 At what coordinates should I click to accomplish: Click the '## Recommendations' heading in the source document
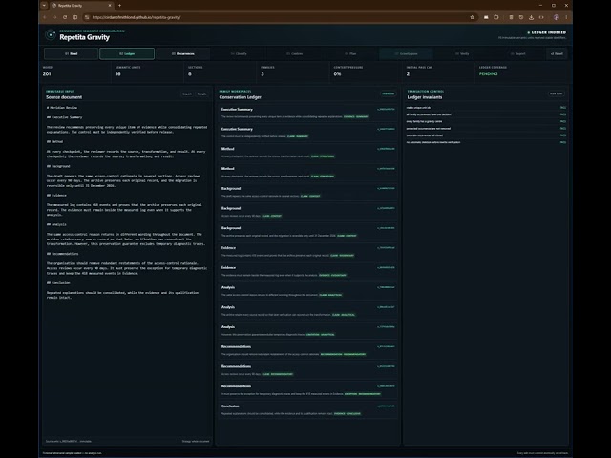62,254
